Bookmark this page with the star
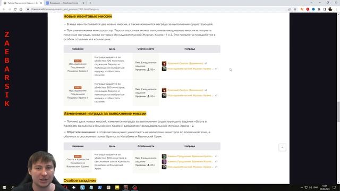Screen dimensions: 340x191 coord(295,10)
